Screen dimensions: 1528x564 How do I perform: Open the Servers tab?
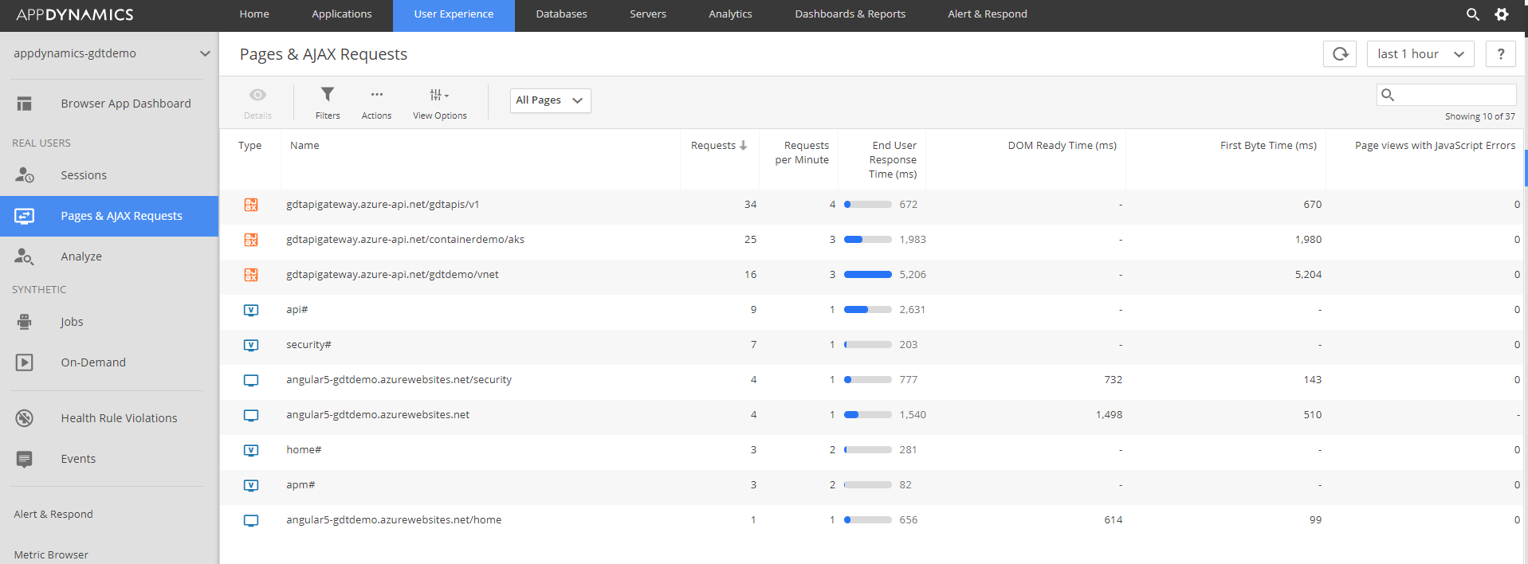coord(648,14)
